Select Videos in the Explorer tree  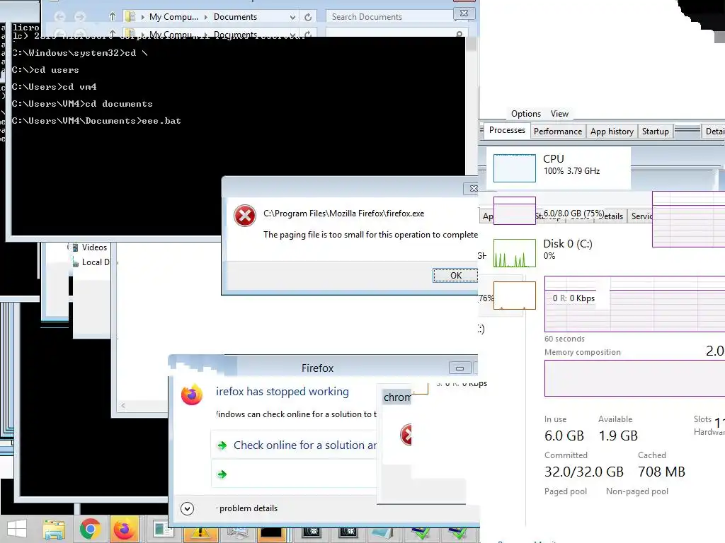pyautogui.click(x=94, y=247)
